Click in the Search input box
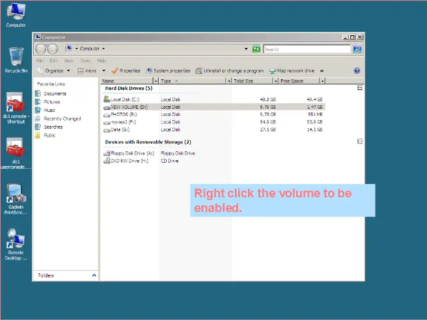The height and width of the screenshot is (320, 427). pyautogui.click(x=306, y=49)
